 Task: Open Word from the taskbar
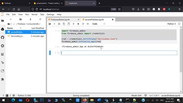(99, 100)
